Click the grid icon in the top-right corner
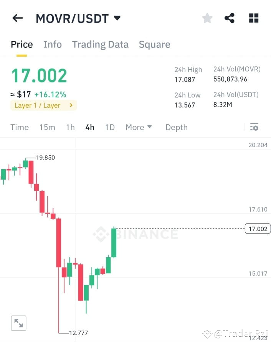Viewport: 271px width, 342px height. [x=253, y=18]
